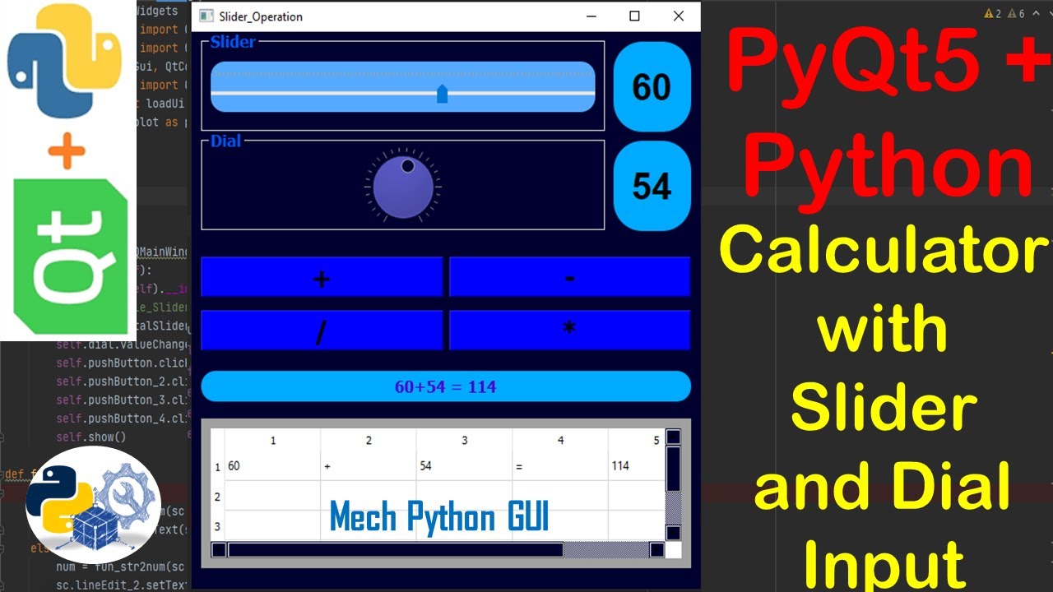Image resolution: width=1053 pixels, height=592 pixels.
Task: Click the result field reading 60+54 = 114
Action: [446, 386]
